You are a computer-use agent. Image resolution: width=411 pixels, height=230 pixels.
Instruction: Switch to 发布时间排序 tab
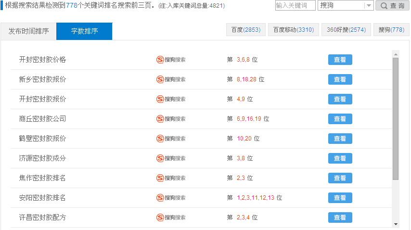28,31
